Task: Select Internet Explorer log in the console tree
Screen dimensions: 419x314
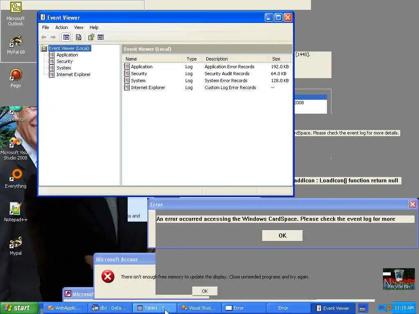Action: 73,74
